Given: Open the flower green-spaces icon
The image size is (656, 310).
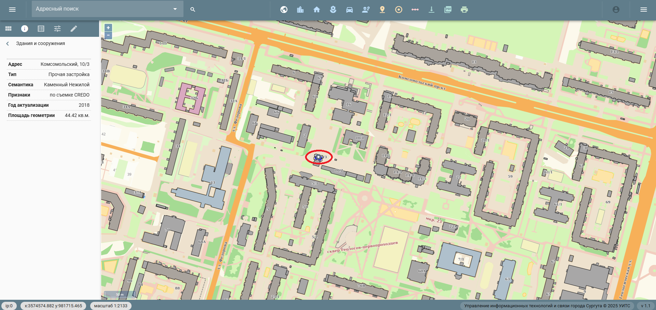Looking at the screenshot, I should tap(333, 10).
